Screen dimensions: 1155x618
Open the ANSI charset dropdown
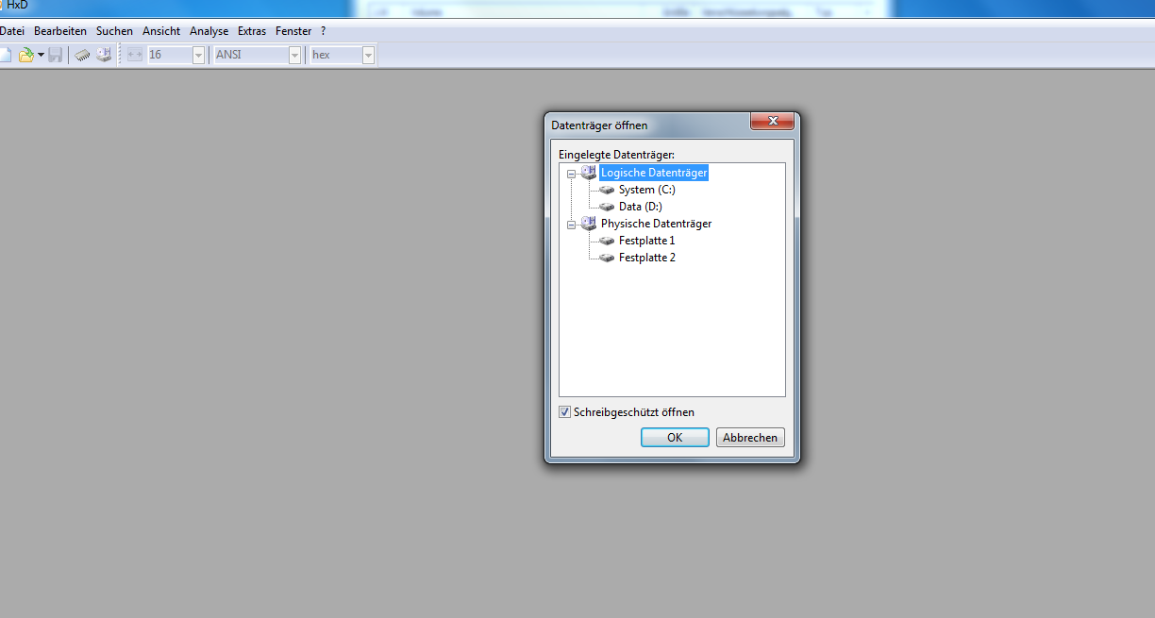pos(294,55)
